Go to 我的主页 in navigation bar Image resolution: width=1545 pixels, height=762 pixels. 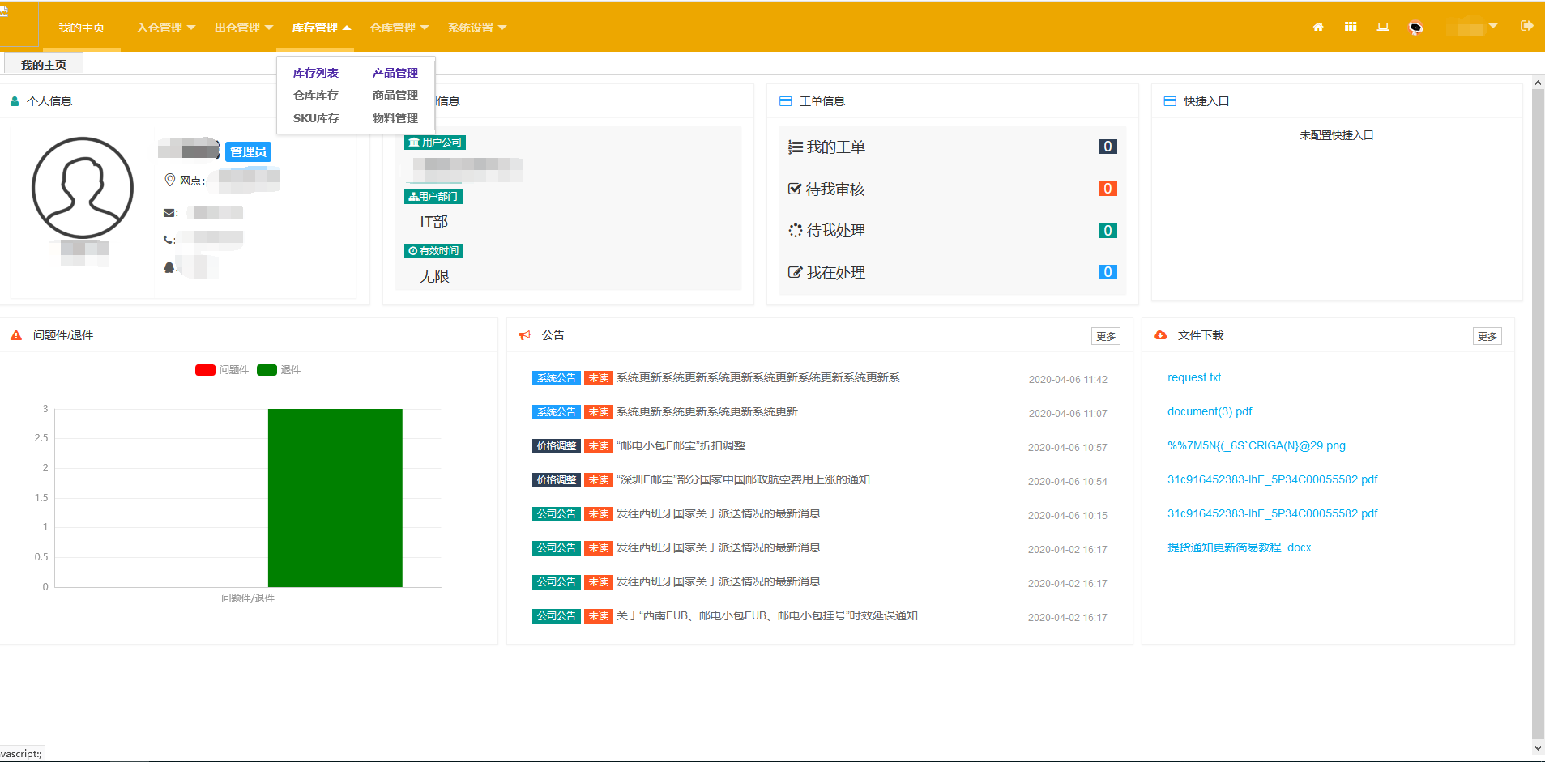point(82,28)
